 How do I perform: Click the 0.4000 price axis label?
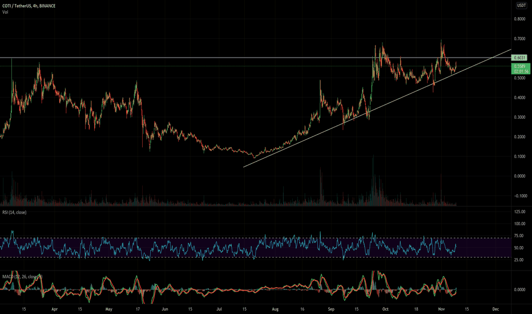click(x=519, y=98)
